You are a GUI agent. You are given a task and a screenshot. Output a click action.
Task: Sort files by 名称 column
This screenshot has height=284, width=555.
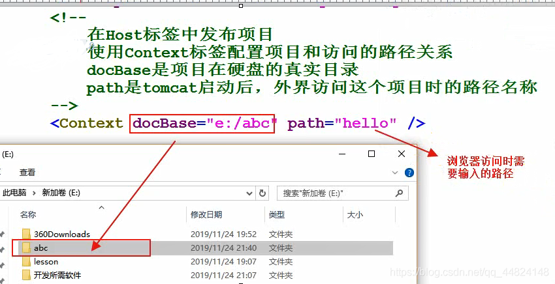pos(28,215)
